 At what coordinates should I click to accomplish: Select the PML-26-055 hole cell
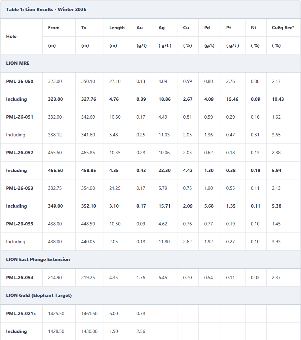pos(20,224)
